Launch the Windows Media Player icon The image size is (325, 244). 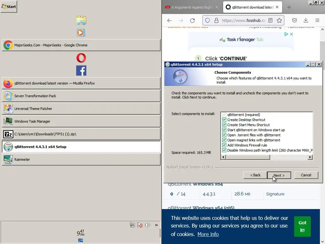[x=81, y=33]
